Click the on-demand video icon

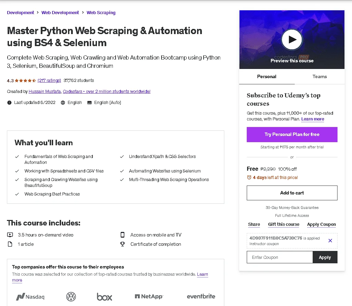click(10, 235)
